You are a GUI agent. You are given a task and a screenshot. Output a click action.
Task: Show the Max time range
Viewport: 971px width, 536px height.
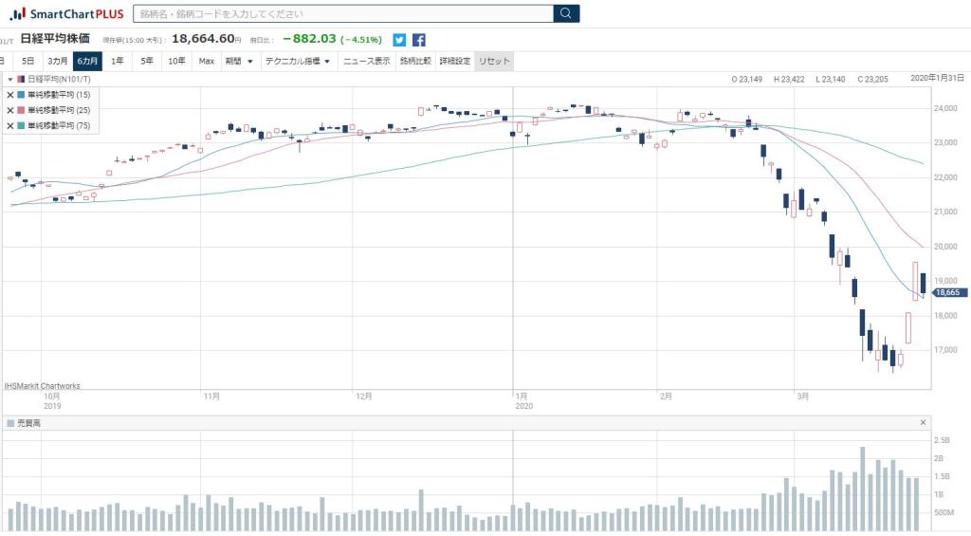(206, 61)
